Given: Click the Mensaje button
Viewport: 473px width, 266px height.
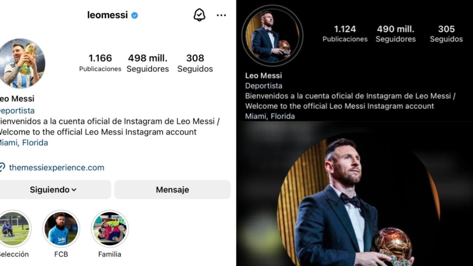Looking at the screenshot, I should (173, 190).
